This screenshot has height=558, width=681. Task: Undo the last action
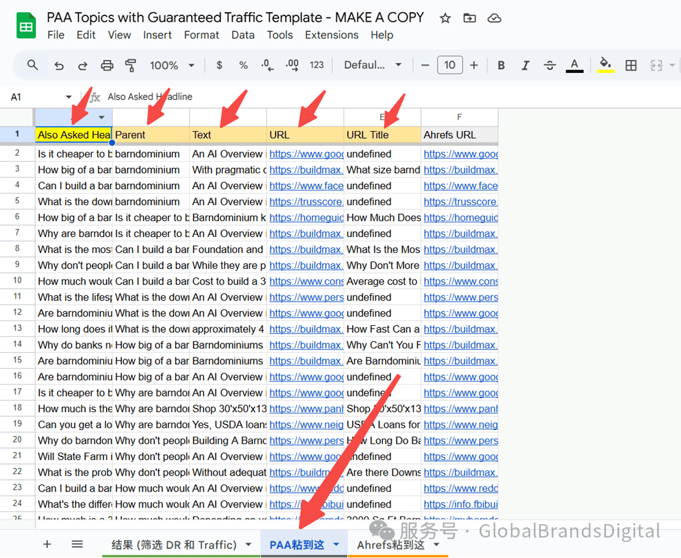click(59, 66)
